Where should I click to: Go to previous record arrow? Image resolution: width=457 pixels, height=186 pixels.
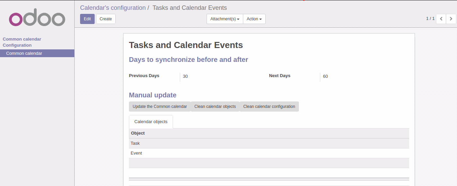tap(441, 19)
